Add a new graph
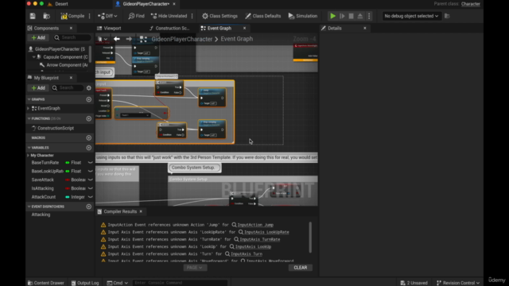509x286 pixels. click(x=88, y=99)
